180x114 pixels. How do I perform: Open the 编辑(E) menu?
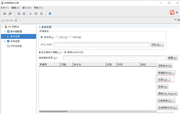coord(16,8)
